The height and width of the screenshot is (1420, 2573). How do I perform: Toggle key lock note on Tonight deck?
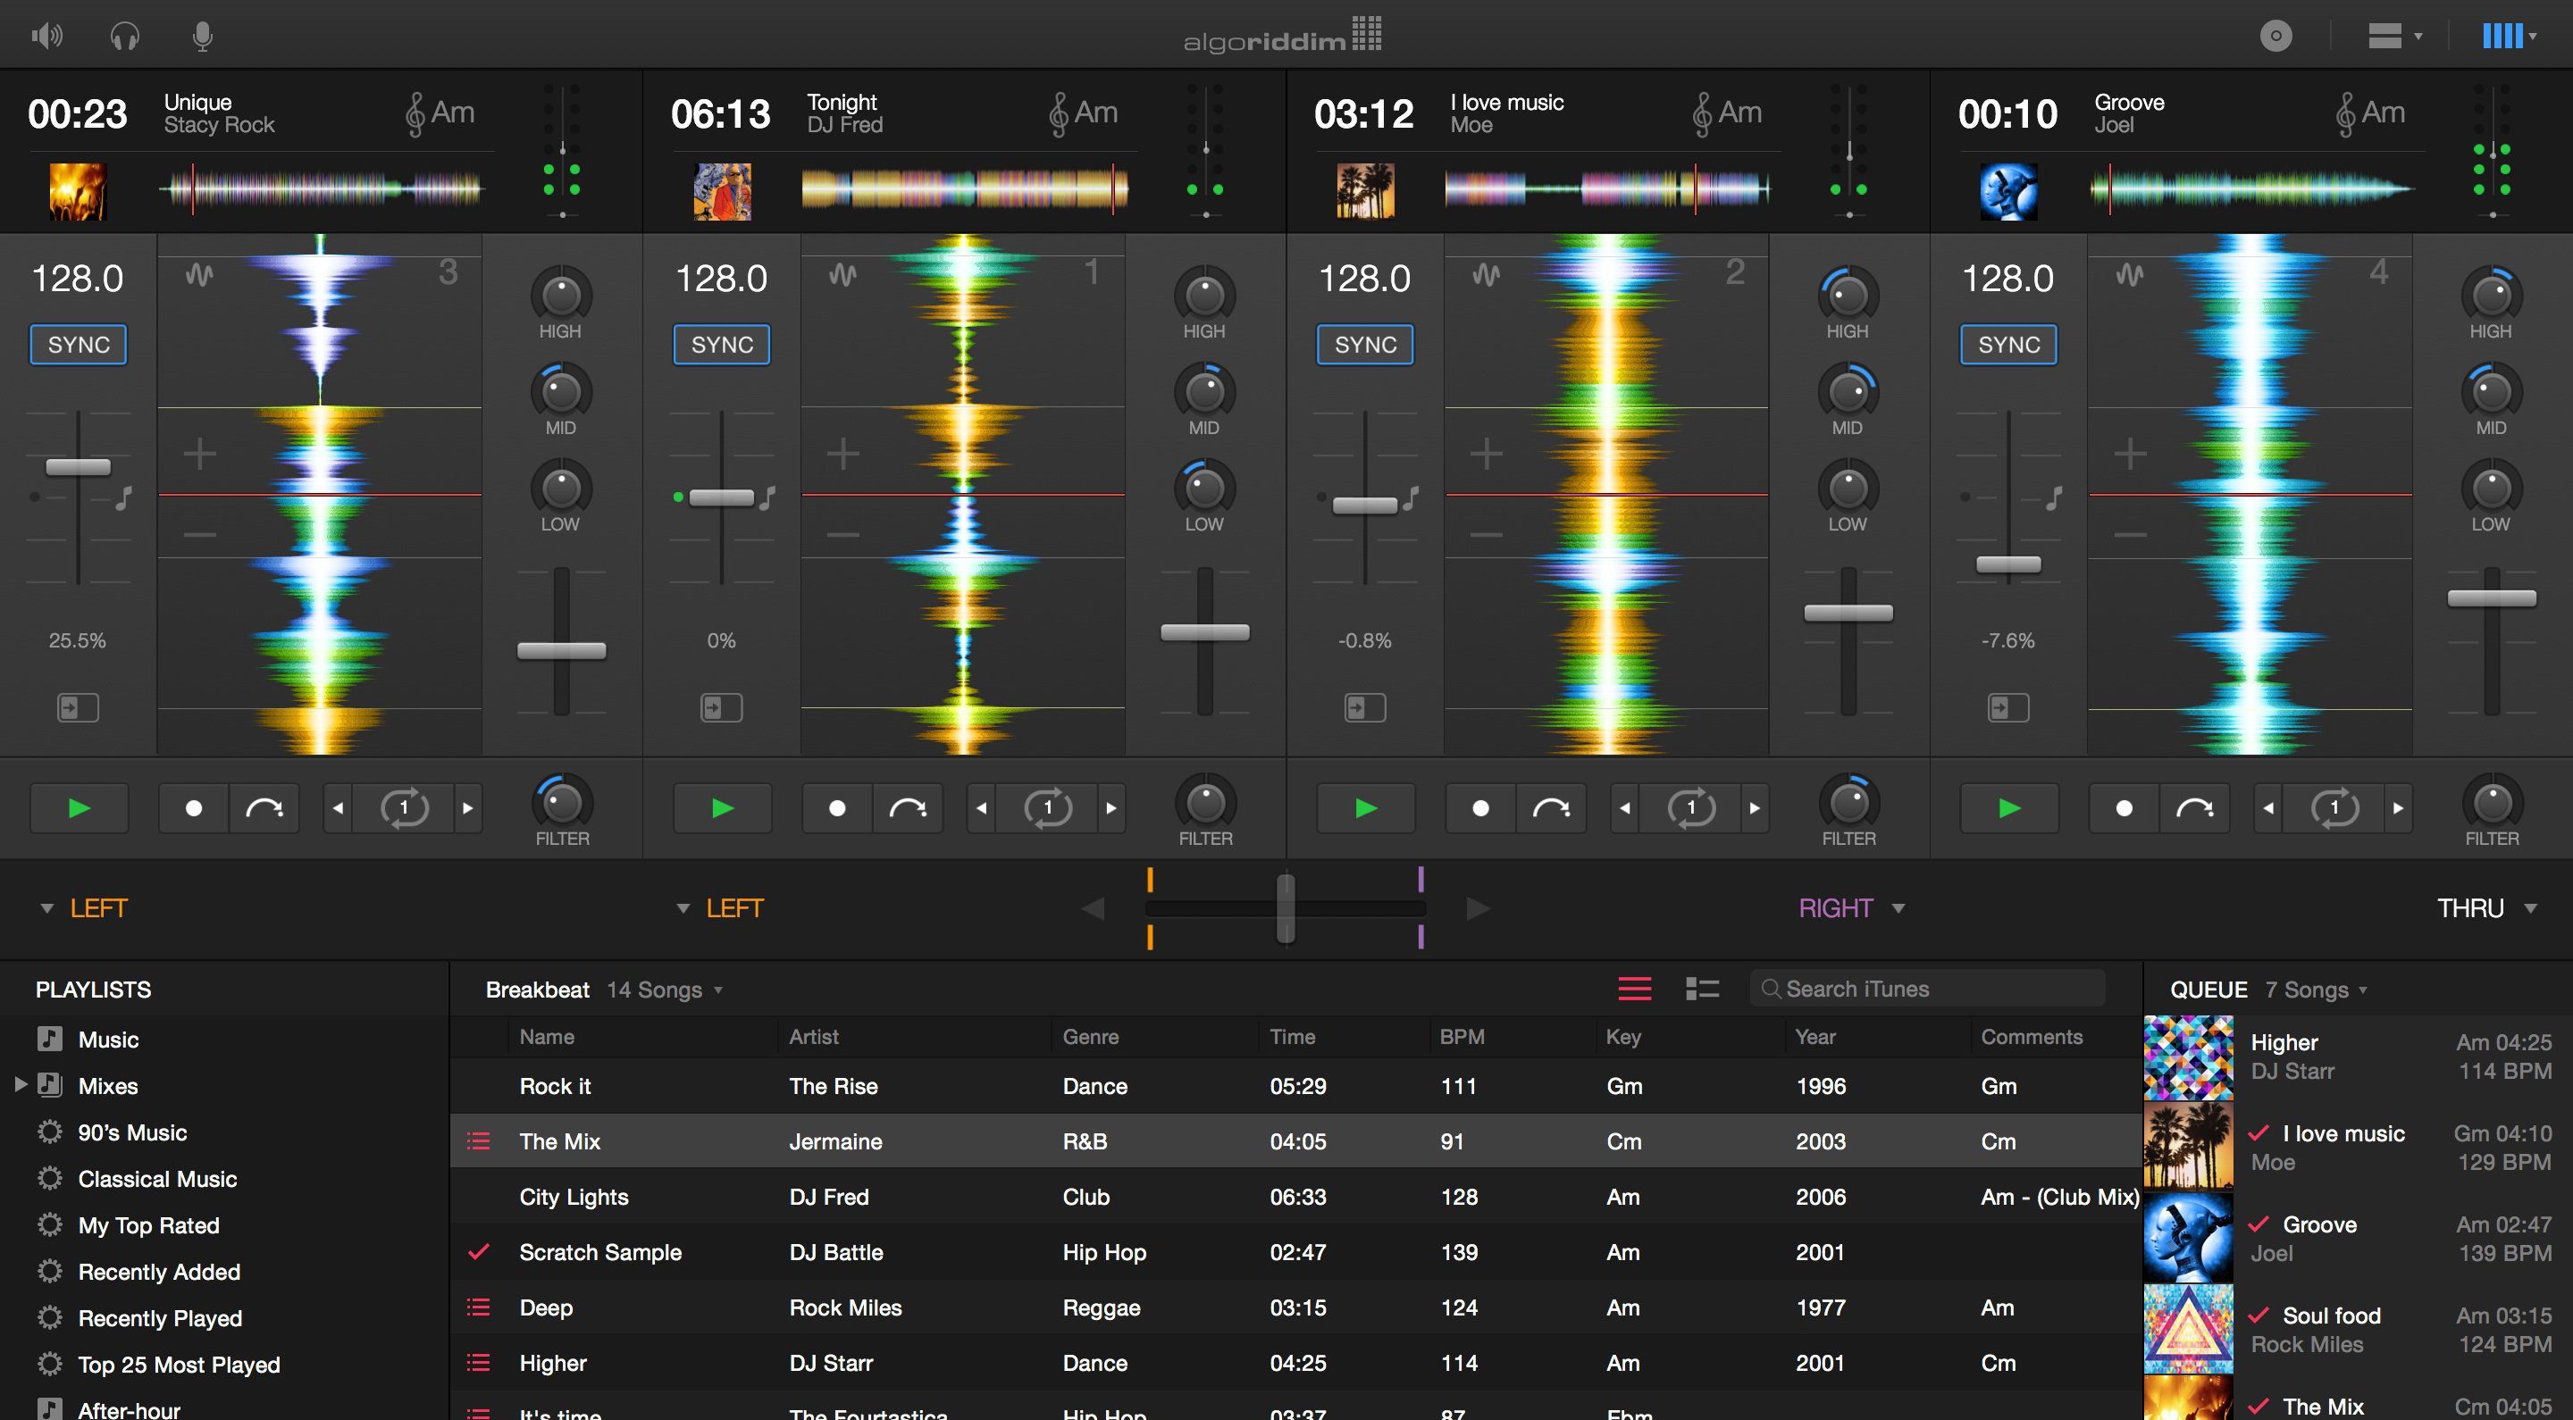point(767,497)
